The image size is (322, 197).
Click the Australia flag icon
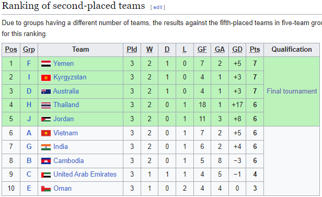pyautogui.click(x=46, y=91)
